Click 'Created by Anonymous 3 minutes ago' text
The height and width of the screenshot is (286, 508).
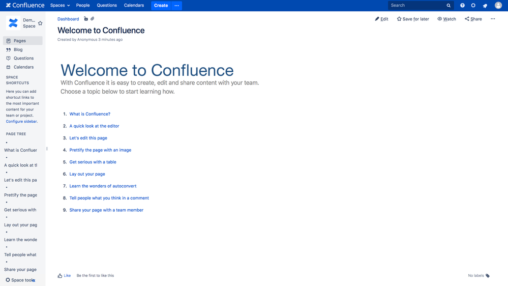point(90,40)
